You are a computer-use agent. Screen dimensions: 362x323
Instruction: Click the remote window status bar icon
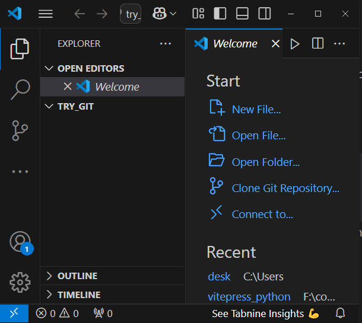14,313
